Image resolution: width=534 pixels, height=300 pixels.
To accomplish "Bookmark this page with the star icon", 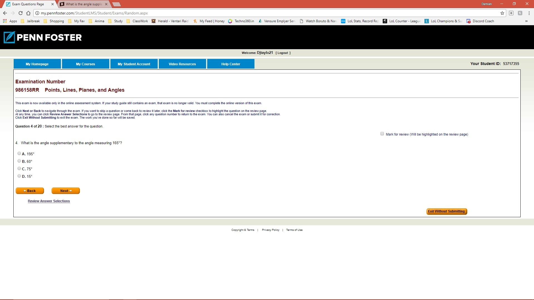I will [502, 13].
